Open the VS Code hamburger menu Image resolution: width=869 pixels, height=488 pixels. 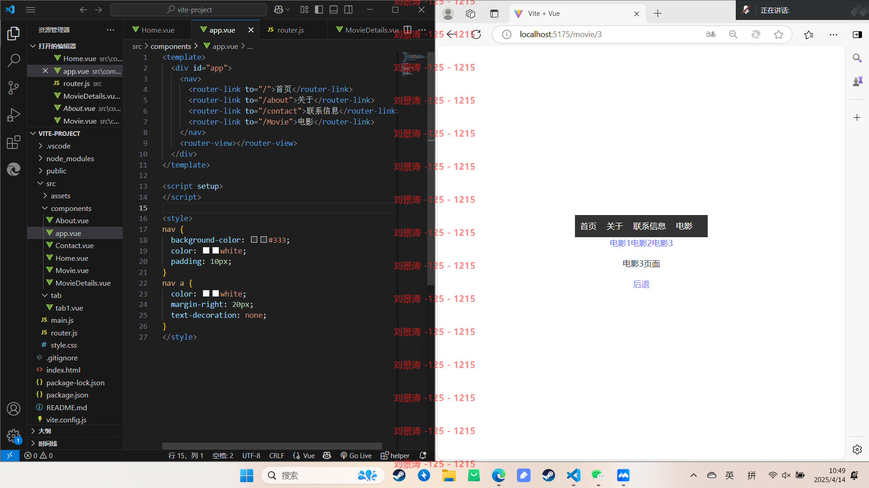(30, 10)
